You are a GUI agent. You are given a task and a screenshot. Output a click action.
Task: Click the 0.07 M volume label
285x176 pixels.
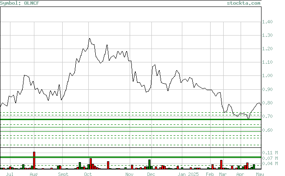point(270,158)
